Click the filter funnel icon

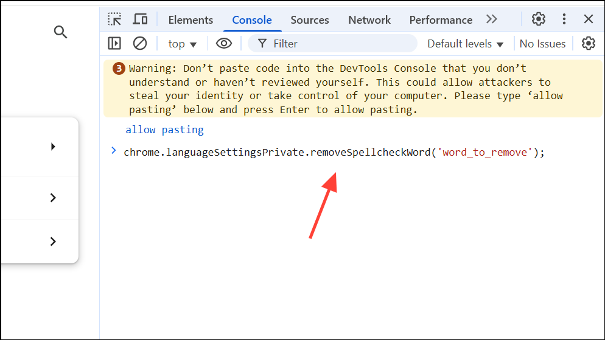[262, 44]
